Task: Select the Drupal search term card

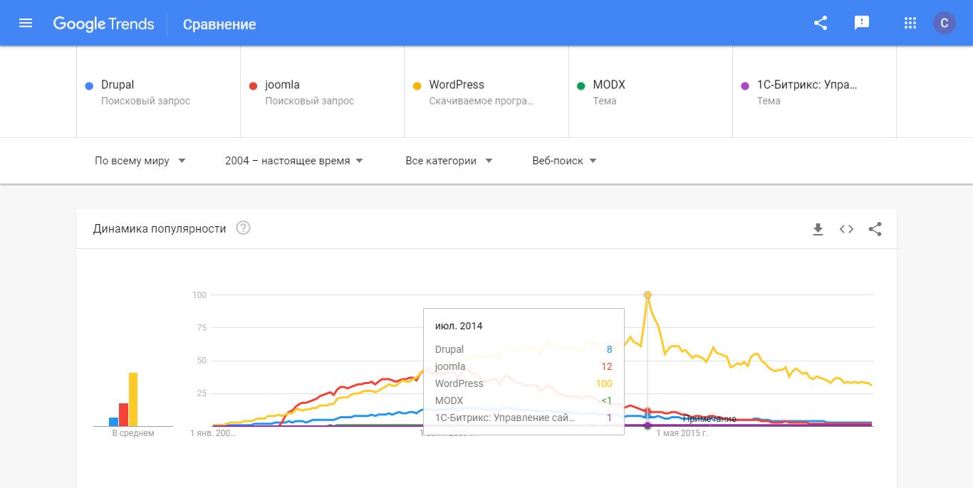Action: (x=158, y=92)
